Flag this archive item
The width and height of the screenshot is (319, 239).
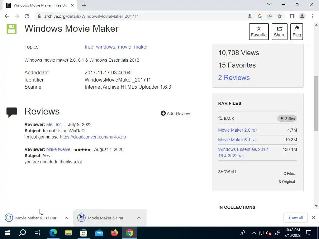[x=297, y=32]
